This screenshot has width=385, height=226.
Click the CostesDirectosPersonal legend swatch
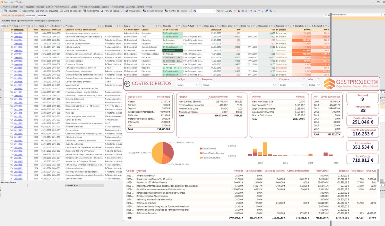[201, 153]
